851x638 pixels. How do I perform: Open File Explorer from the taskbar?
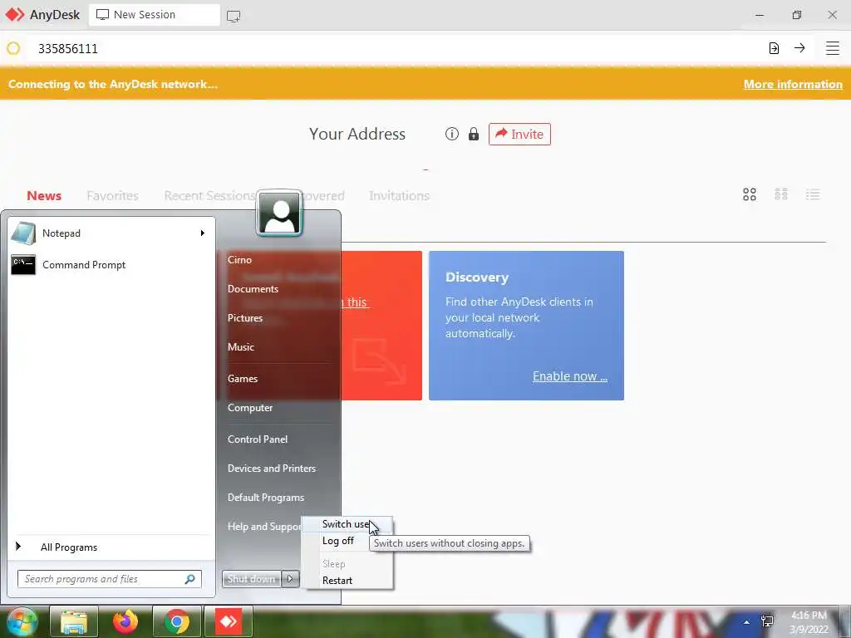74,622
